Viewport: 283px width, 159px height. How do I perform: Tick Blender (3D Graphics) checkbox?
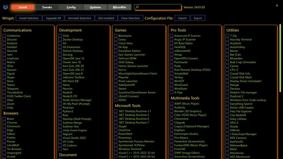(x=171, y=111)
